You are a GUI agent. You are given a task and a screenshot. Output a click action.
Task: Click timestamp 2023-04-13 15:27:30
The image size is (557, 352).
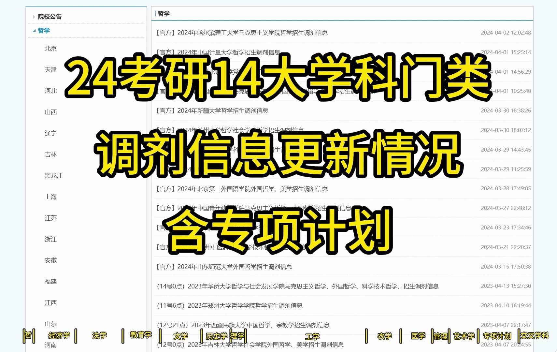[506, 286]
